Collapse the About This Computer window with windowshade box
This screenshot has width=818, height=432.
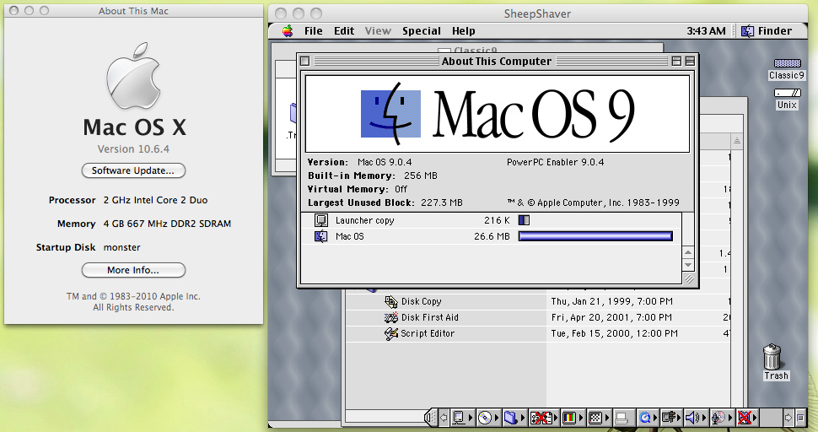click(690, 61)
